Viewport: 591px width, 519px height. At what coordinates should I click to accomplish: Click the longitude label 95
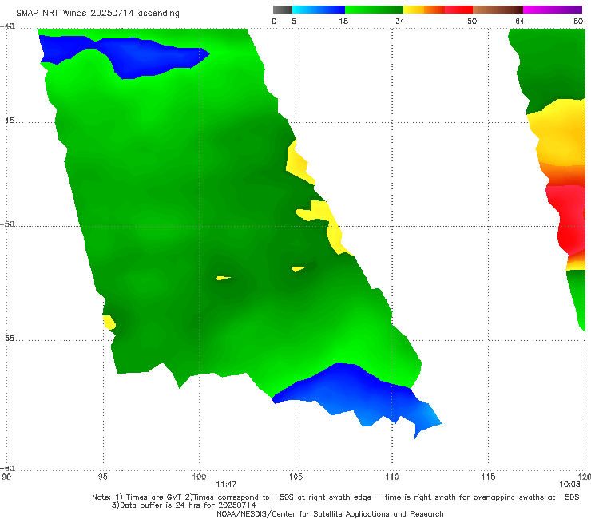[103, 477]
